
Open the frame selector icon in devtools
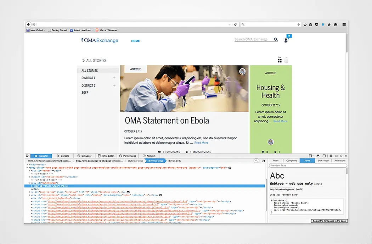tap(311, 156)
